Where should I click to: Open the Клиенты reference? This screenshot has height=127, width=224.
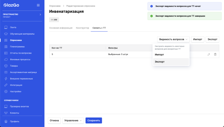point(15,113)
